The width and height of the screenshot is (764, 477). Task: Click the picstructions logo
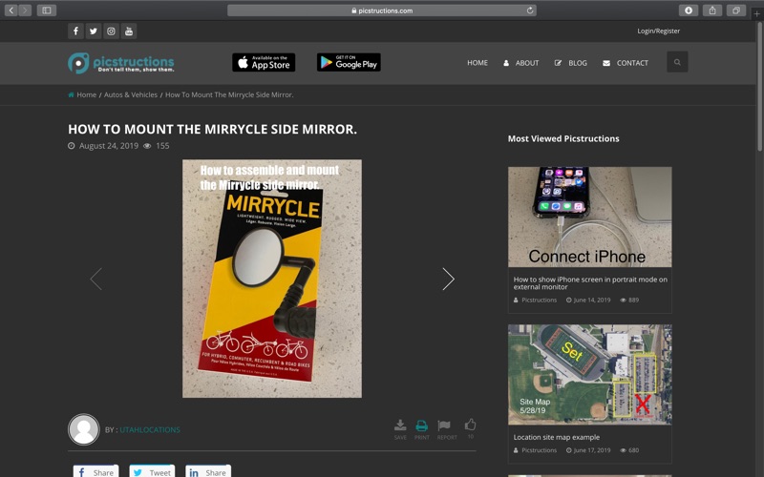(x=121, y=63)
